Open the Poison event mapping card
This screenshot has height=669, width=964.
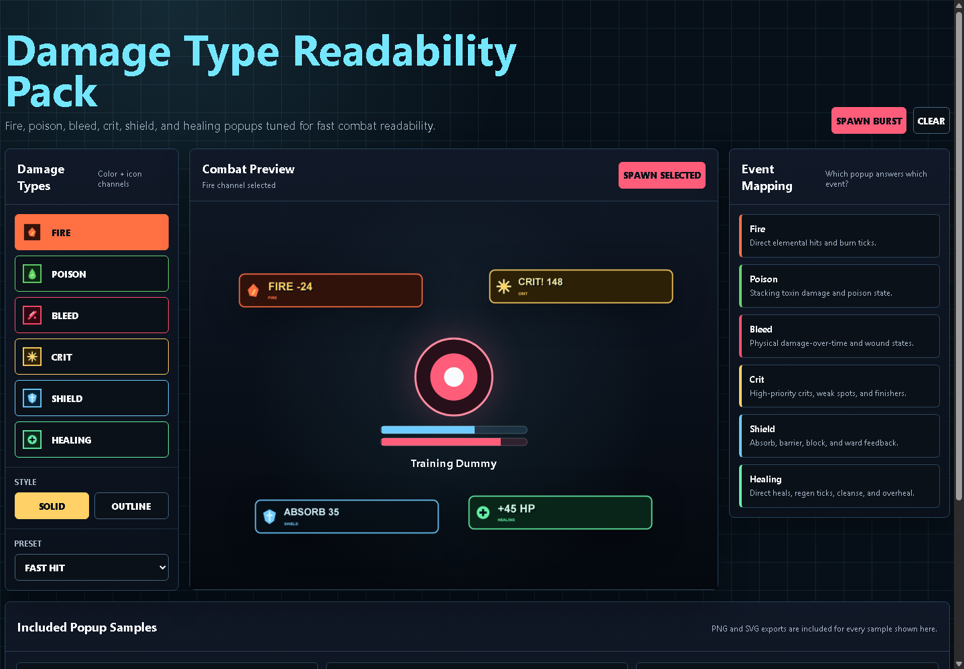click(x=839, y=286)
